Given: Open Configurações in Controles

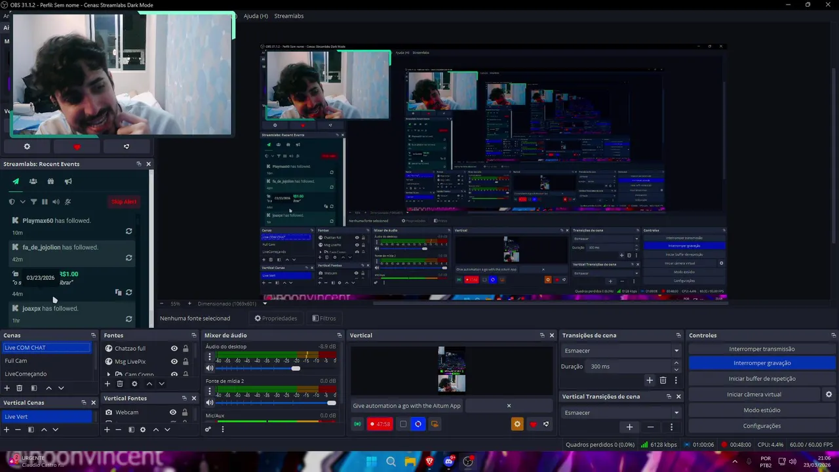Looking at the screenshot, I should click(x=762, y=425).
